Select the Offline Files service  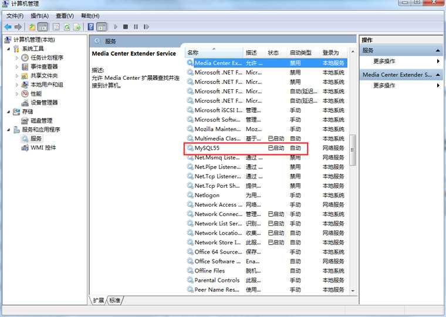click(x=266, y=271)
